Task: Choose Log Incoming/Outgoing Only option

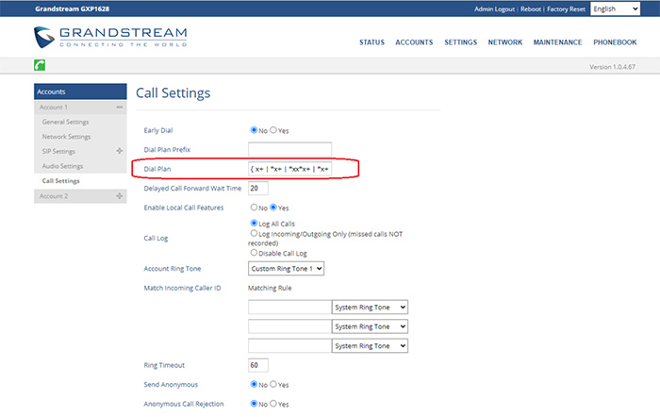Action: point(254,232)
